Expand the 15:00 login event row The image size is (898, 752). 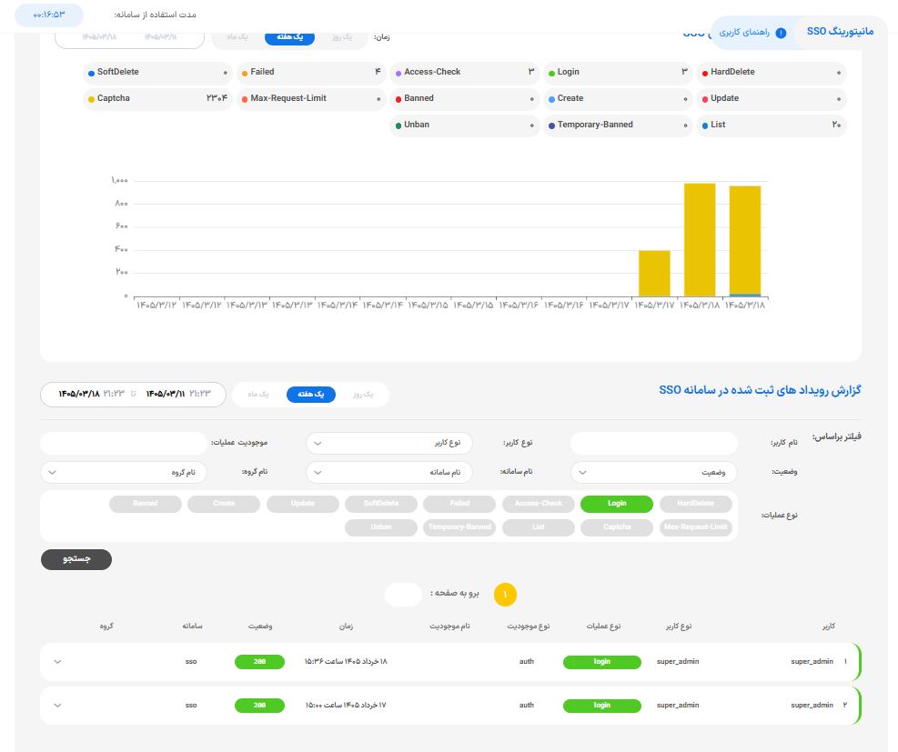[x=57, y=706]
